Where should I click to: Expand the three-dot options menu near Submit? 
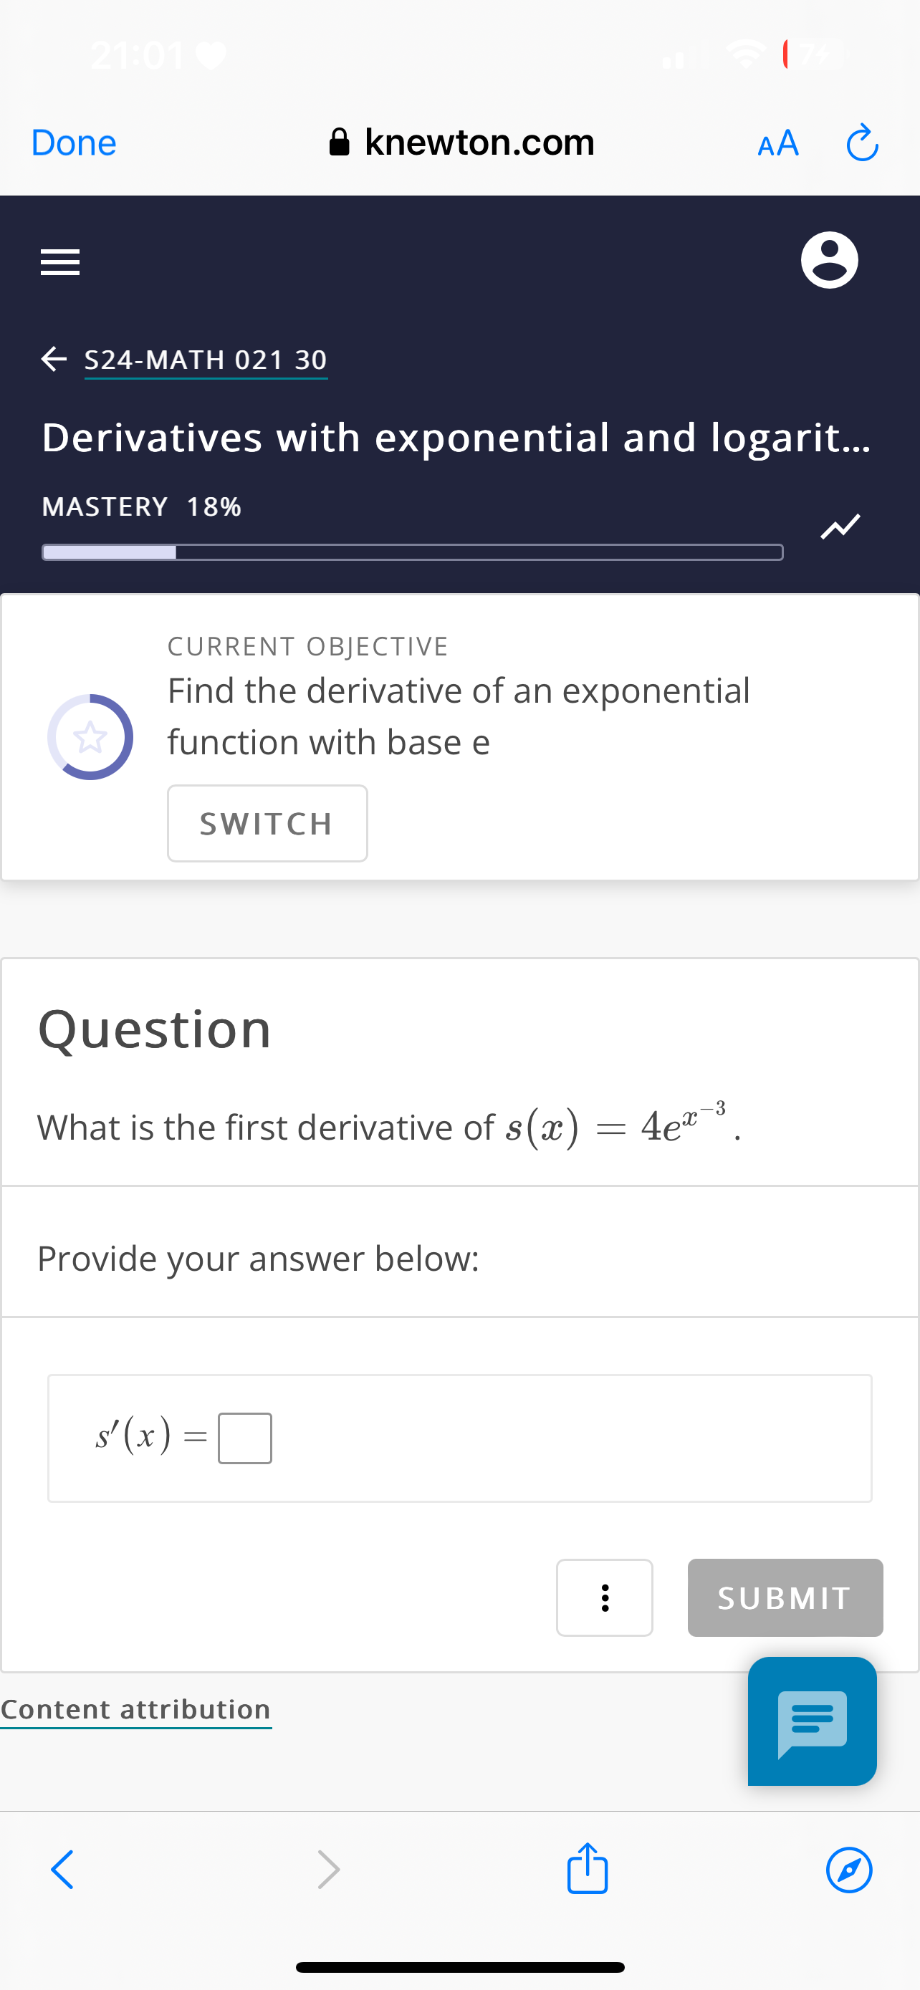[605, 1598]
